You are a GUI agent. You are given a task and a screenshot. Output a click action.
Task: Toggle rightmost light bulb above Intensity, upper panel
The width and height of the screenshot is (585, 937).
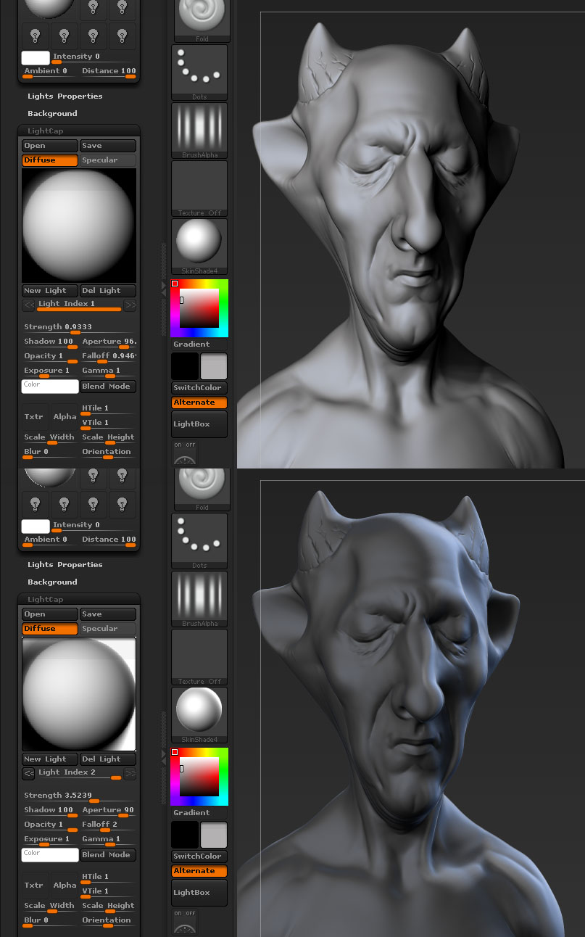tap(123, 34)
